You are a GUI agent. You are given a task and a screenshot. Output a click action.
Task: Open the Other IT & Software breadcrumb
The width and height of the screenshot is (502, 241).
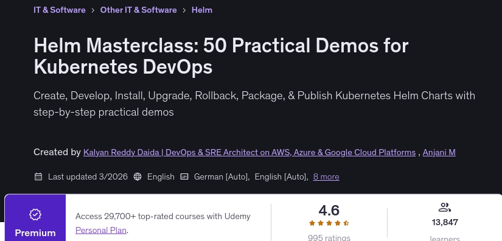point(138,10)
